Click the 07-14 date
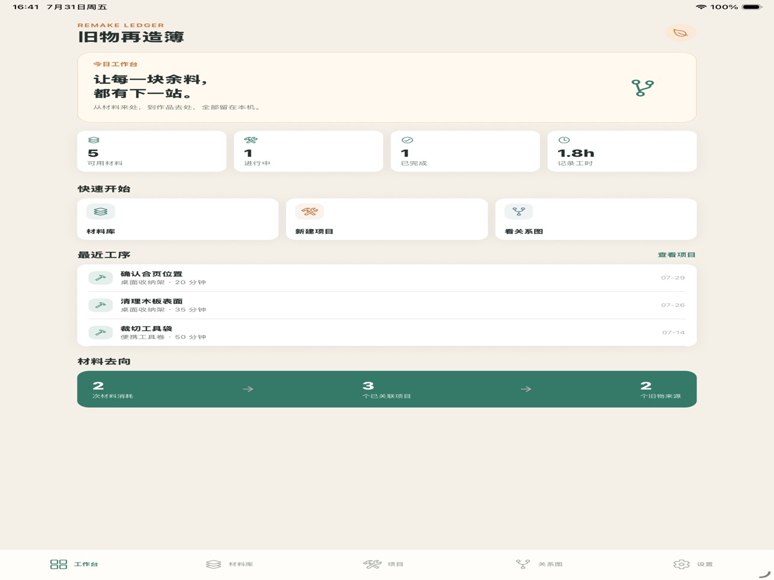 pyautogui.click(x=673, y=333)
